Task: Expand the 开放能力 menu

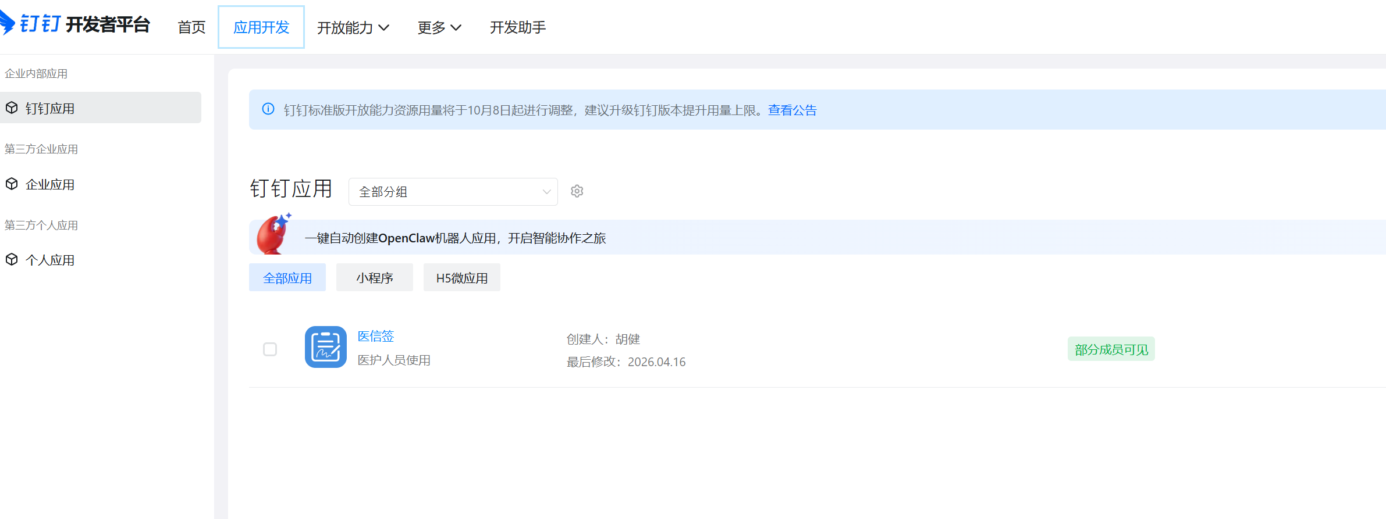Action: click(353, 27)
